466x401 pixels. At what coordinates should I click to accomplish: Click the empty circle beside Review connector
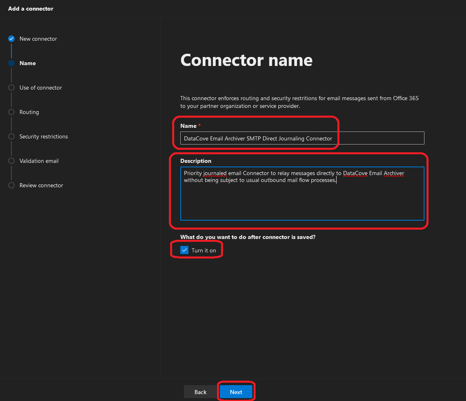11,185
